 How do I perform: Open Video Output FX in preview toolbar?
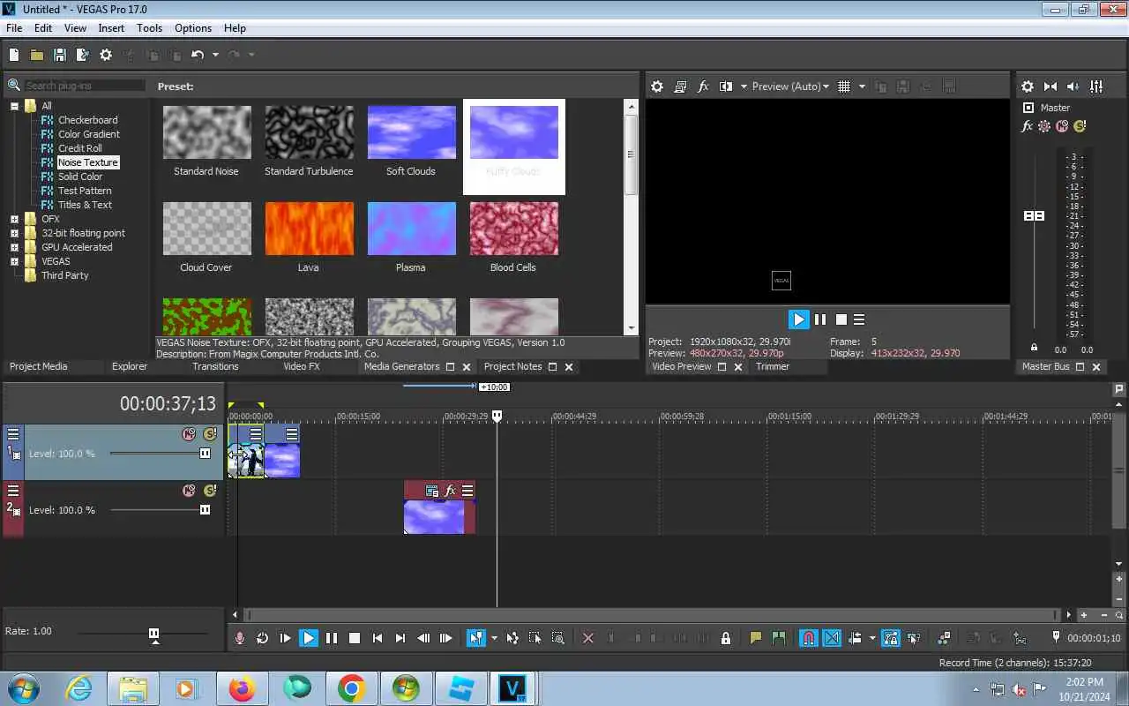[x=703, y=86]
